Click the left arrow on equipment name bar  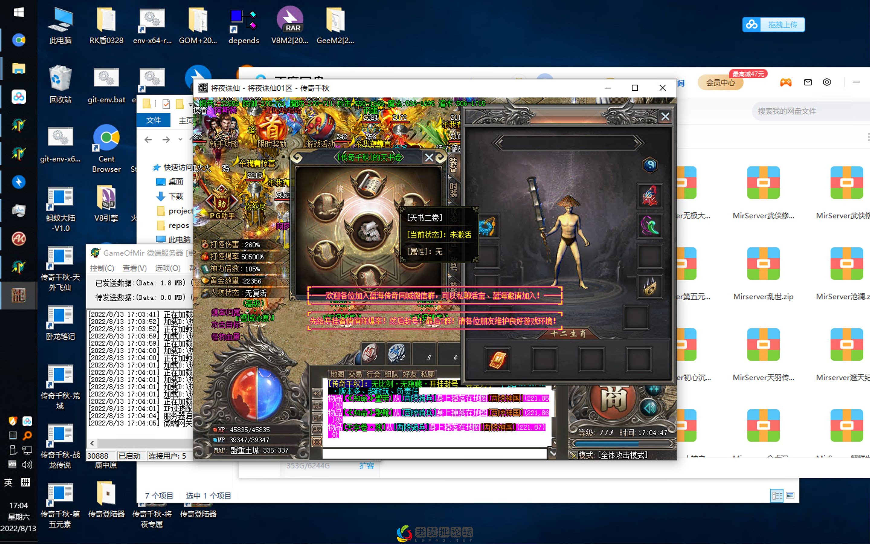[x=498, y=143]
